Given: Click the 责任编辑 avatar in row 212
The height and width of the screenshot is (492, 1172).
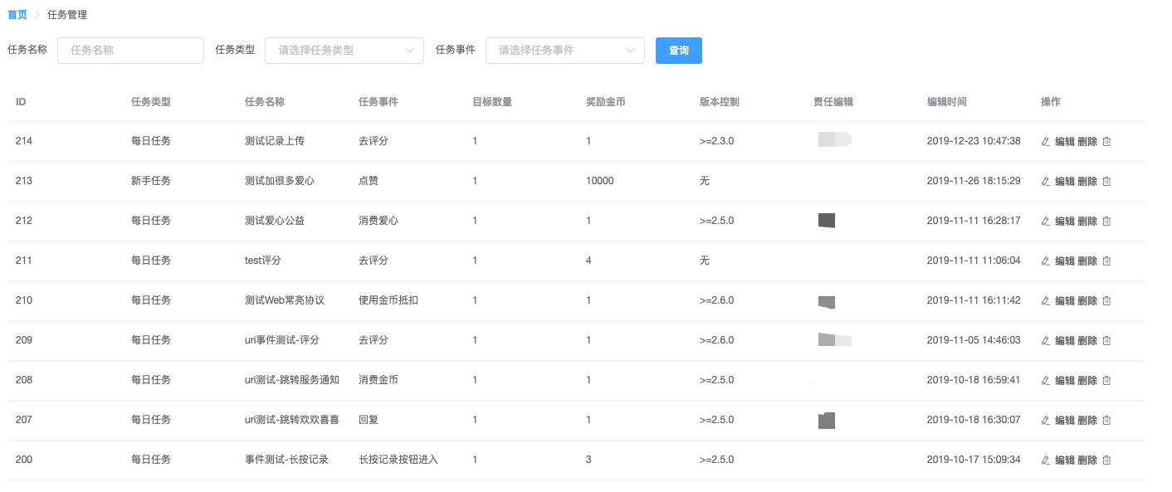Looking at the screenshot, I should click(x=827, y=221).
